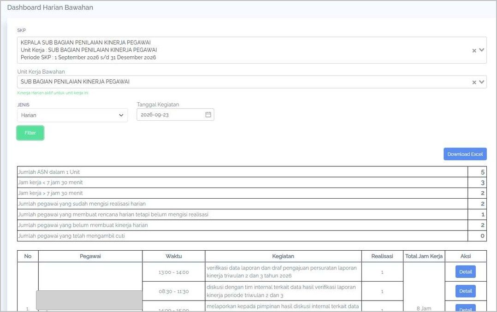Viewport: 497px width, 312px height.
Task: Expand Unit Kerja Bawahan dropdown chevron
Action: 482,82
